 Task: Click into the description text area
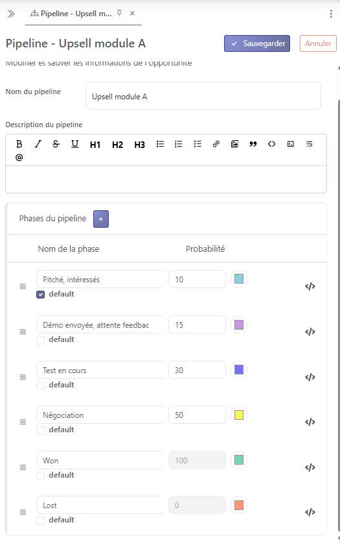click(x=166, y=179)
